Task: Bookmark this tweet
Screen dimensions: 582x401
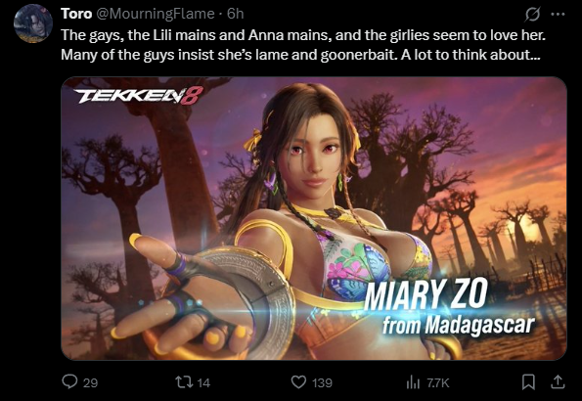Action: [x=528, y=382]
